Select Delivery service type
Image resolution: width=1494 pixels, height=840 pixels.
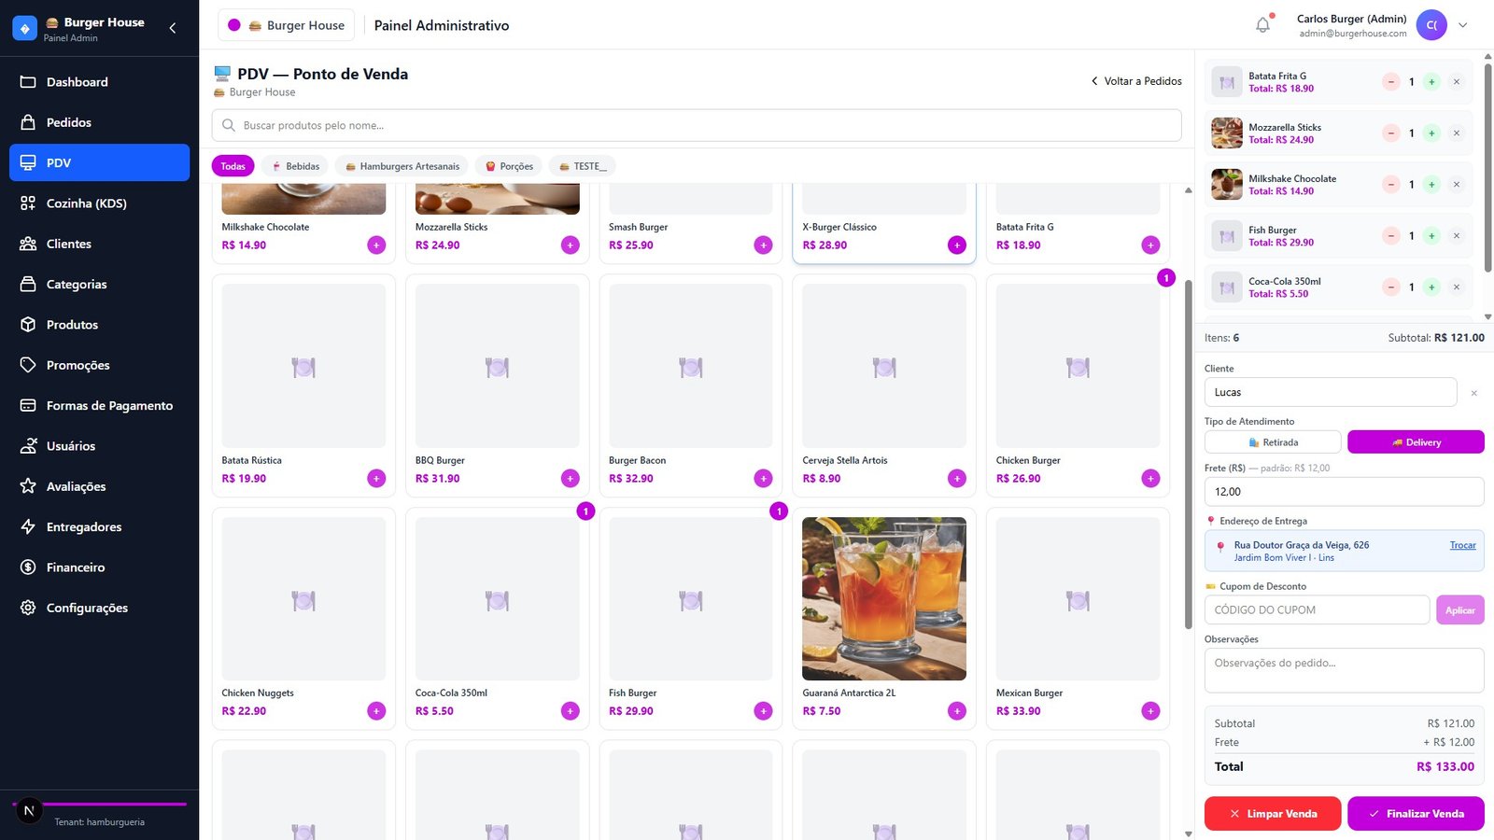pos(1416,442)
